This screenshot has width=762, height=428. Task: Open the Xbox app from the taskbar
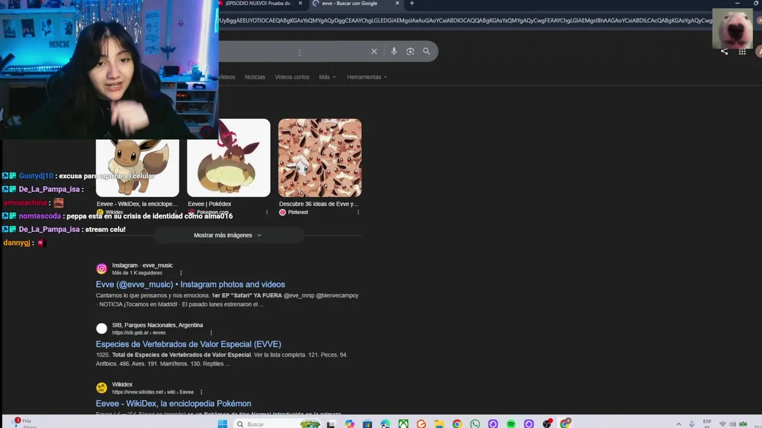coord(403,424)
